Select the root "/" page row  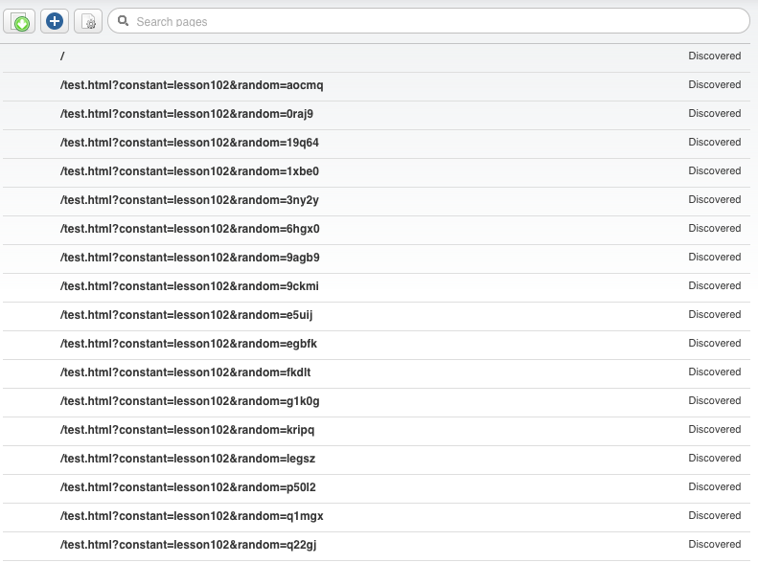377,56
